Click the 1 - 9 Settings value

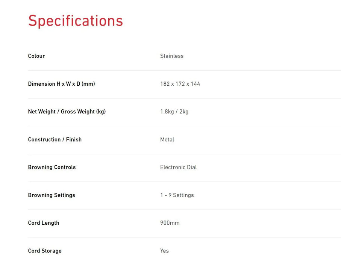pyautogui.click(x=177, y=195)
